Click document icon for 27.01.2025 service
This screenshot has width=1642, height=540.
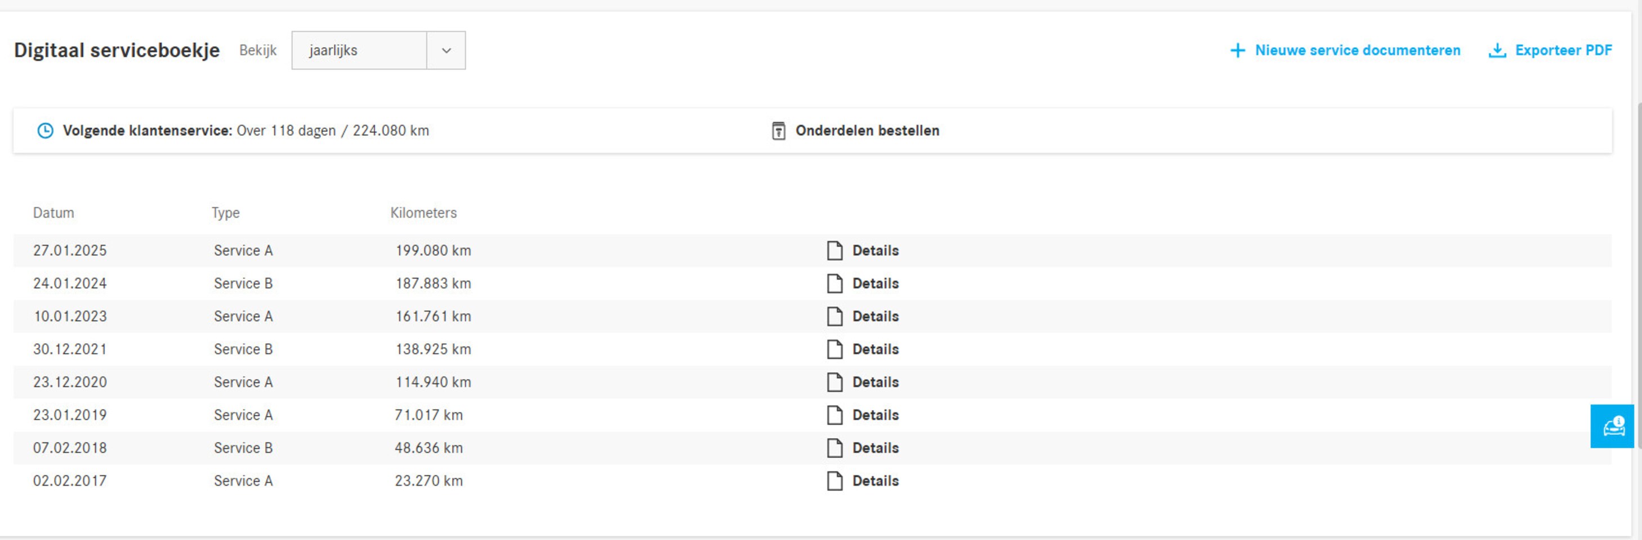click(835, 251)
